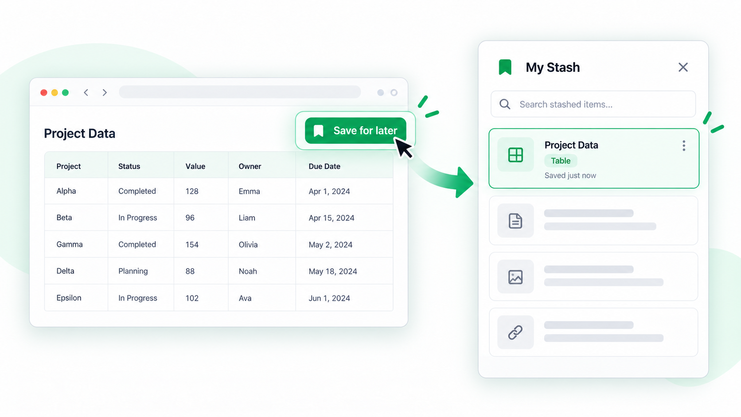741x417 pixels.
Task: Click the Jun 1, 2024 due date
Action: [x=329, y=298]
